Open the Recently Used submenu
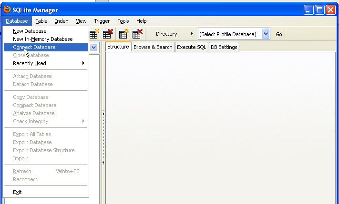339x204 pixels. click(46, 63)
